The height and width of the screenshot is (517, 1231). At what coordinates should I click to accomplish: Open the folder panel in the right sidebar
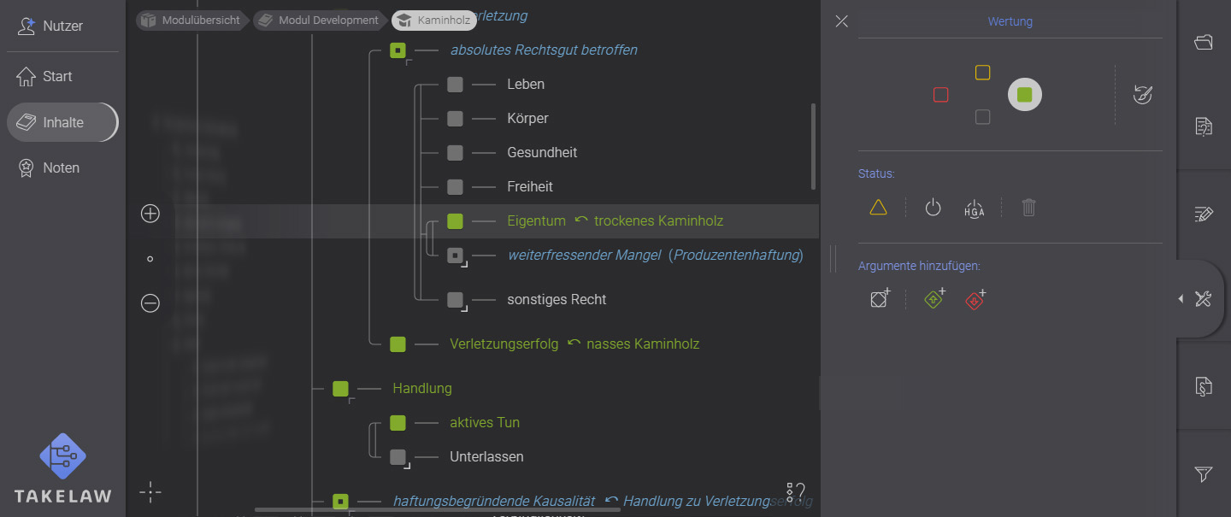tap(1203, 41)
